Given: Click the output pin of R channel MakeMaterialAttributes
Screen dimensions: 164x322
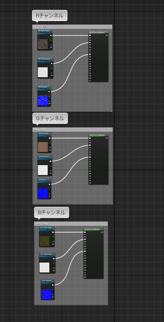Looking at the screenshot, I should pyautogui.click(x=107, y=36).
